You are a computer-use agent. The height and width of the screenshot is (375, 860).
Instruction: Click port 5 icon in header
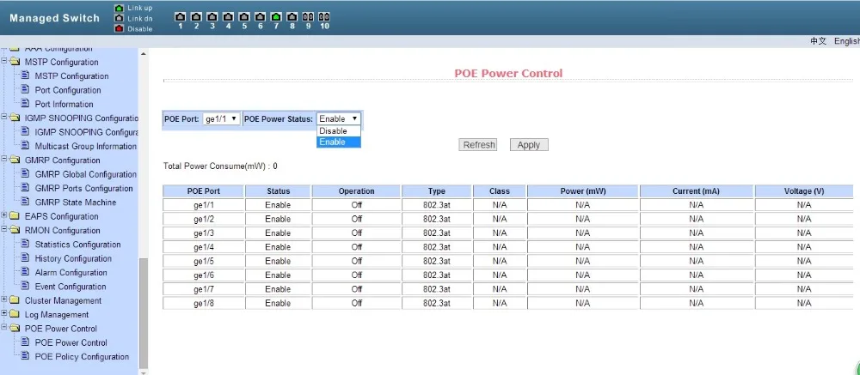(244, 17)
